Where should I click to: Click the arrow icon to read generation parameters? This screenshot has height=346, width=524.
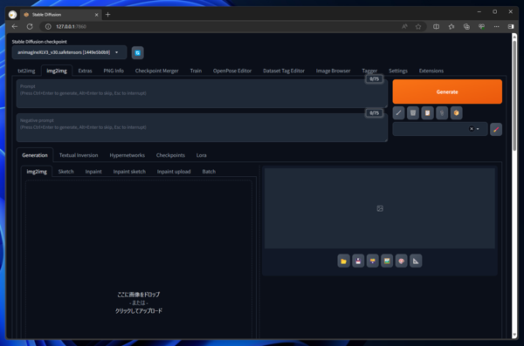398,112
